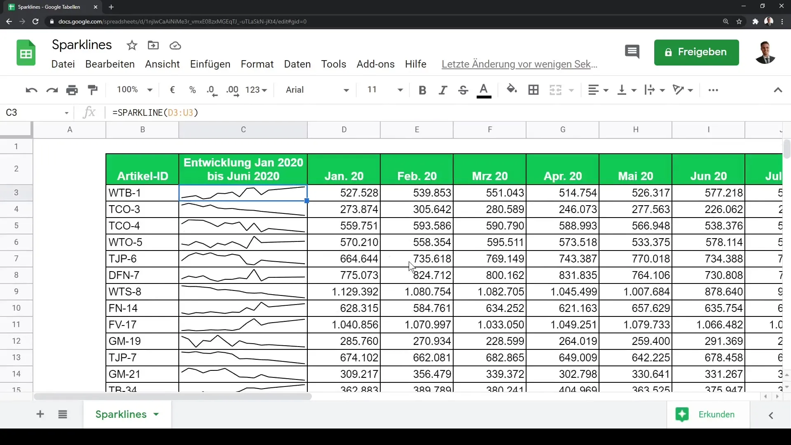Click the borders icon in toolbar
Viewport: 791px width, 445px height.
(534, 90)
